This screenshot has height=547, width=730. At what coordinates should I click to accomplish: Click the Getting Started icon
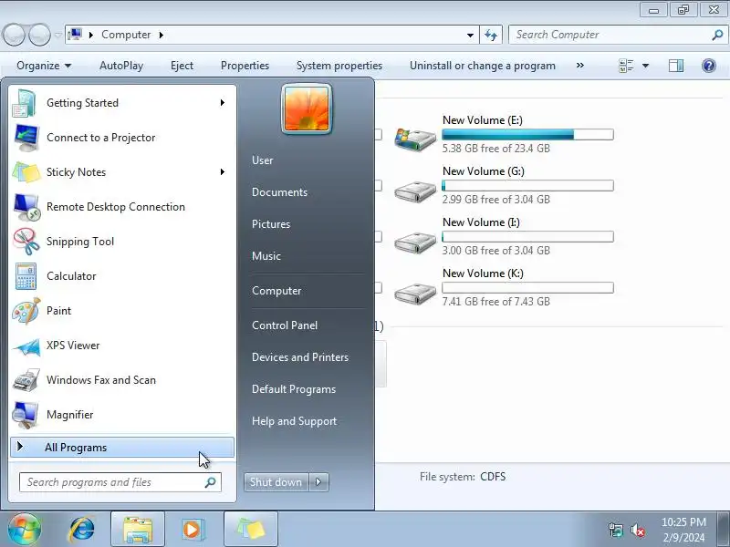(x=25, y=103)
